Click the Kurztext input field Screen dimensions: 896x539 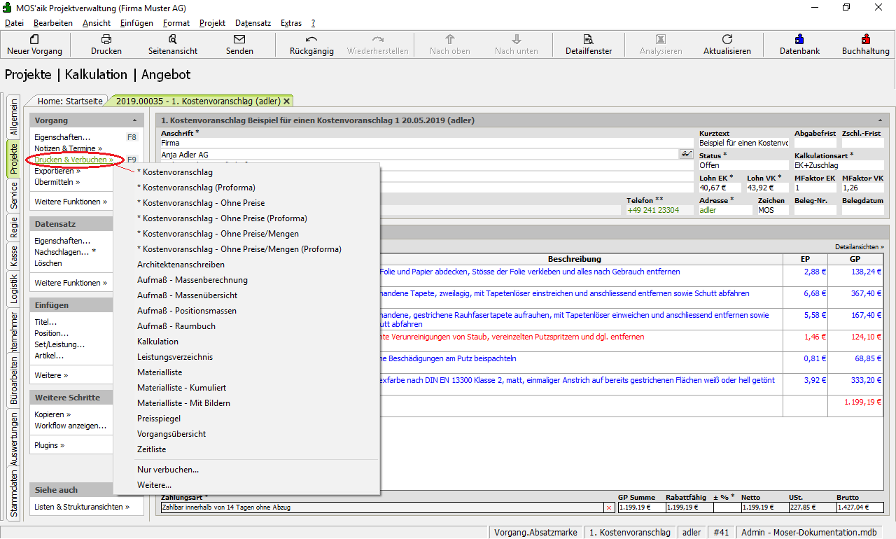pyautogui.click(x=743, y=143)
